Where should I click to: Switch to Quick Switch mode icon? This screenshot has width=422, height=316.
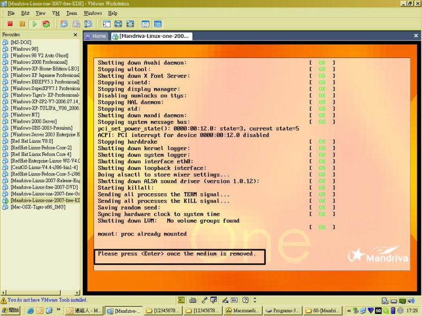118,24
